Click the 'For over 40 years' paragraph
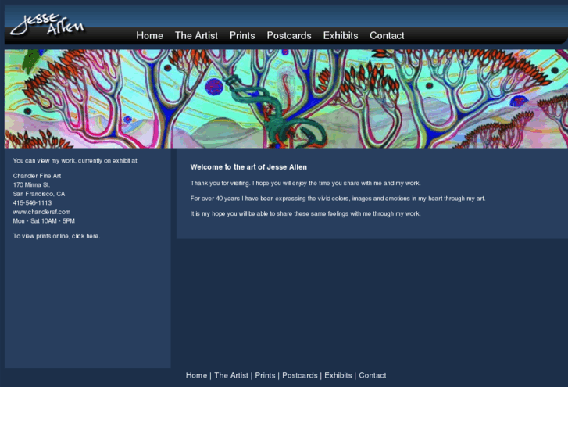This screenshot has width=568, height=426. click(338, 199)
